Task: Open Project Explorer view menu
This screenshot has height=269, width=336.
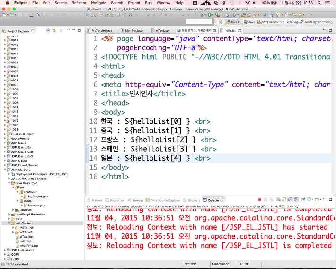Action: coord(68,30)
